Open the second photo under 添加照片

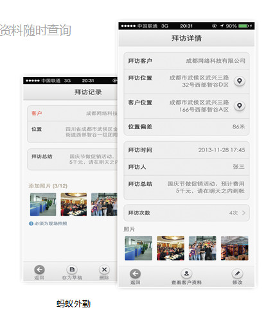74,205
